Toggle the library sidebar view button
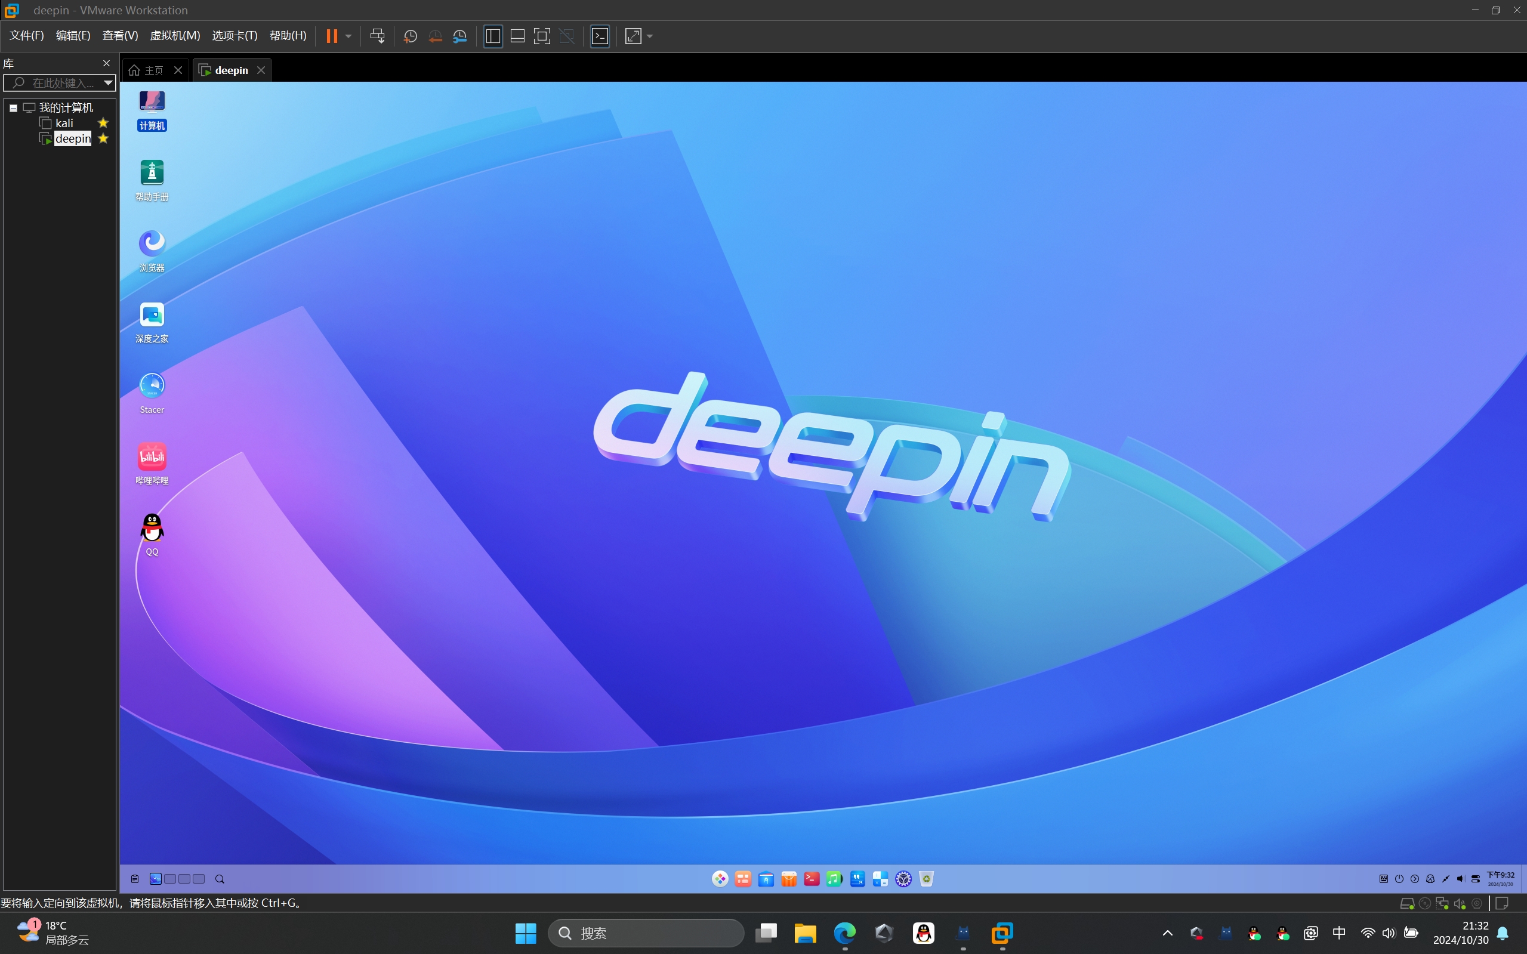The image size is (1527, 954). coord(493,36)
